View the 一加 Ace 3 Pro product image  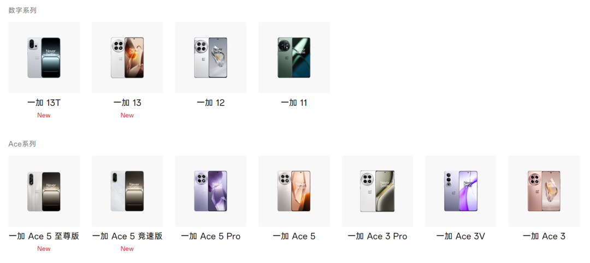(x=377, y=191)
